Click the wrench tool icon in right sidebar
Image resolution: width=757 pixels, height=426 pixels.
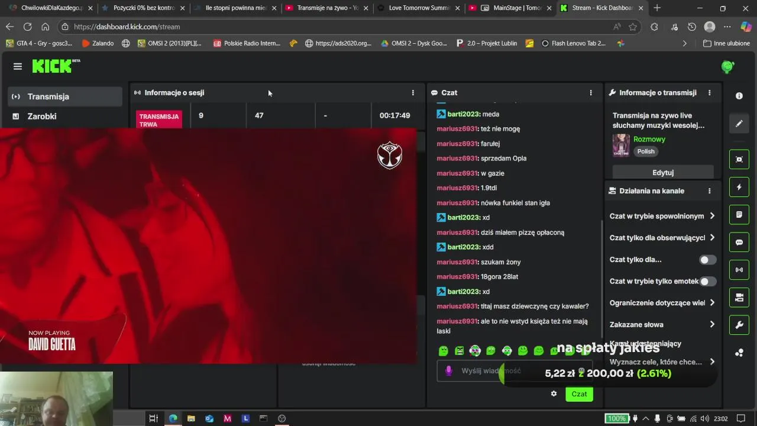739,325
